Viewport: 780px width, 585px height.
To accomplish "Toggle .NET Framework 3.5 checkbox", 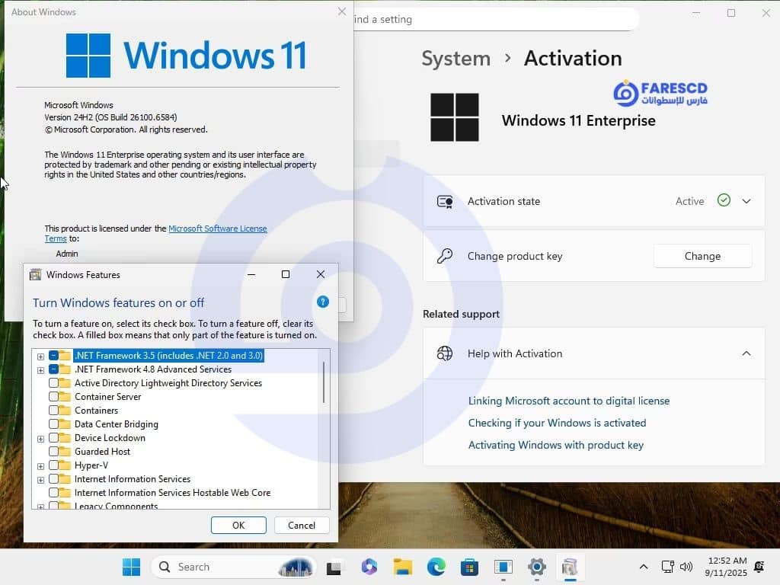I will coord(54,355).
